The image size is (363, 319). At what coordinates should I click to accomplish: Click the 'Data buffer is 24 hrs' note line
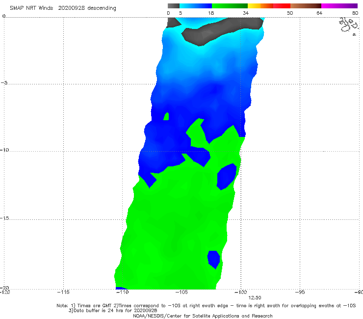(x=113, y=311)
